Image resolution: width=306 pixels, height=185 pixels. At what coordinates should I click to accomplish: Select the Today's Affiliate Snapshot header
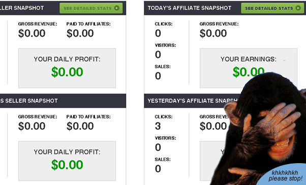point(189,8)
